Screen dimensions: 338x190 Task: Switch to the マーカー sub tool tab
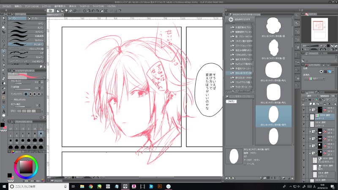coord(36,19)
